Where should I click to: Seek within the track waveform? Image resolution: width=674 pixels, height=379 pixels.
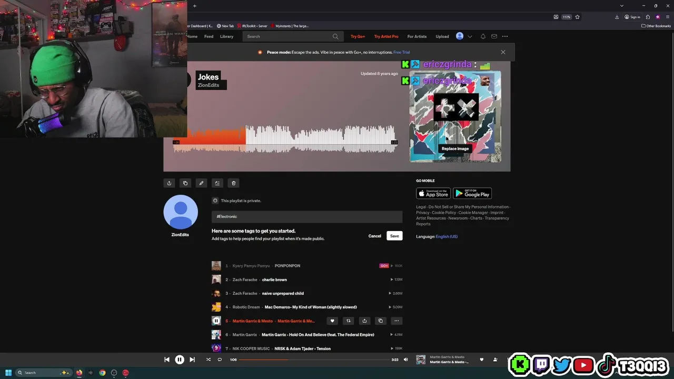tap(285, 139)
